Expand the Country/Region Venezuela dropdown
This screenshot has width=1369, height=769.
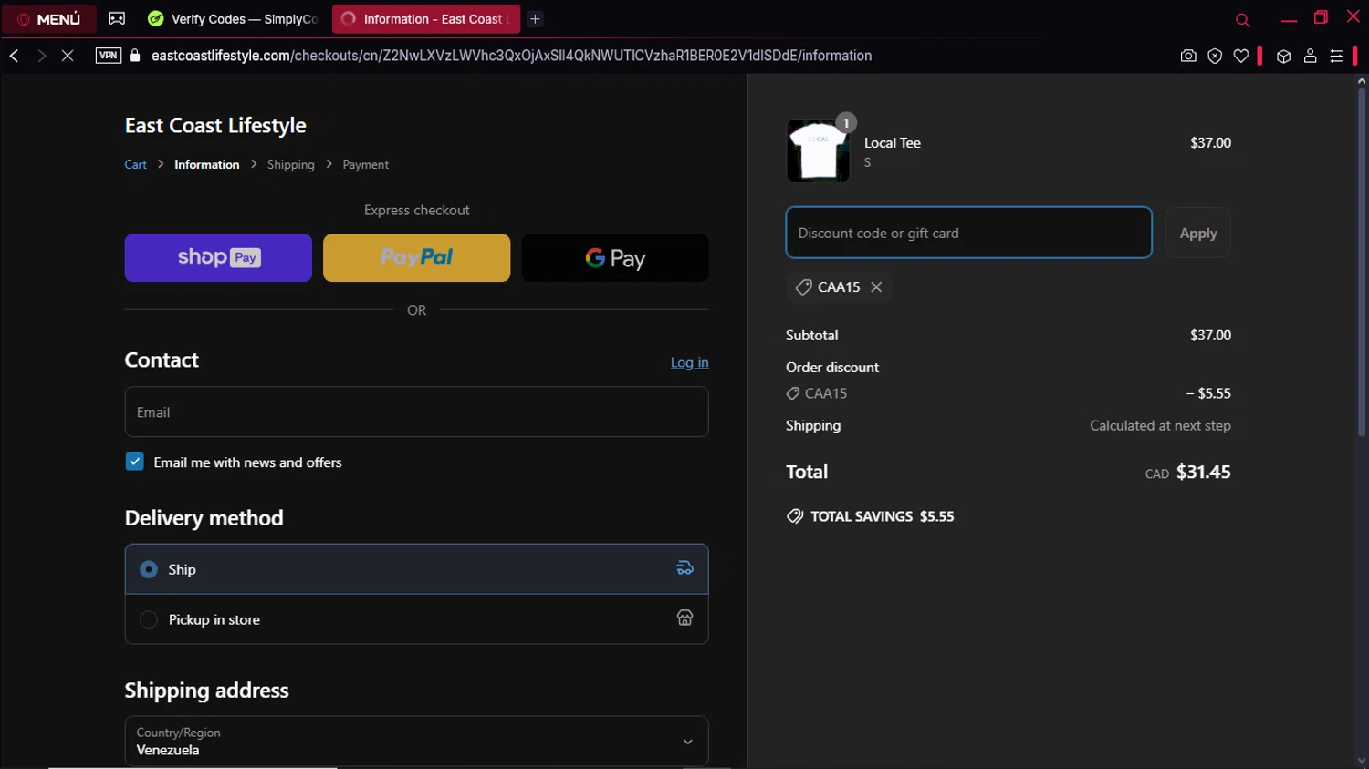(416, 741)
